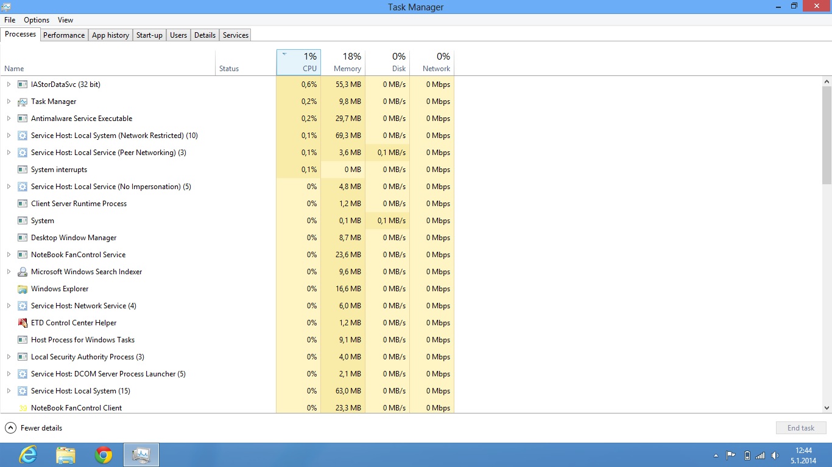Click the System interrupts icon

(x=23, y=170)
